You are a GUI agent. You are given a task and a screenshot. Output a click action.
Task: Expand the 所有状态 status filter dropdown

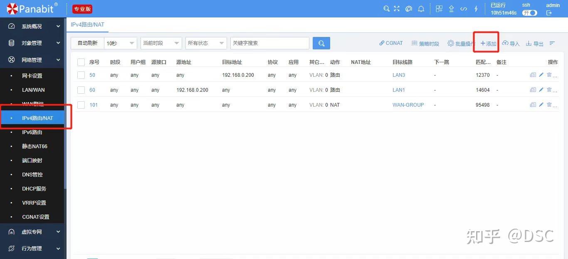pos(206,43)
